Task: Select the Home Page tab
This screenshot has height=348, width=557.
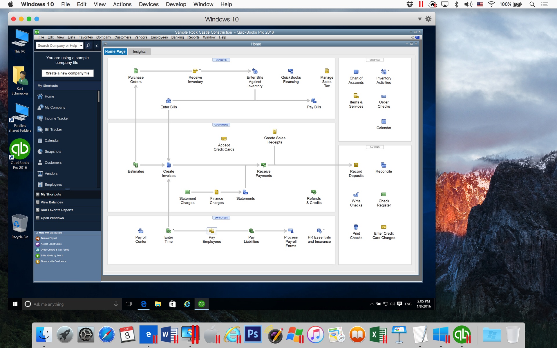Action: pyautogui.click(x=115, y=52)
